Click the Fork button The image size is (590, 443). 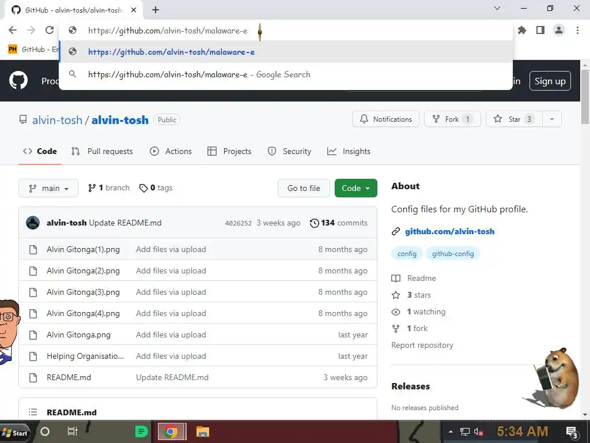[452, 119]
